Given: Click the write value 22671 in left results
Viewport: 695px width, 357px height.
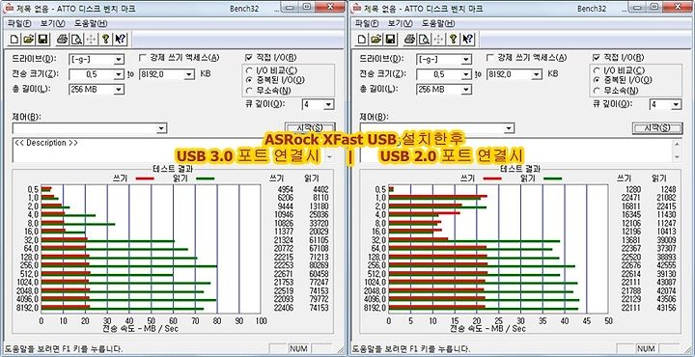Looking at the screenshot, I should pyautogui.click(x=284, y=274).
